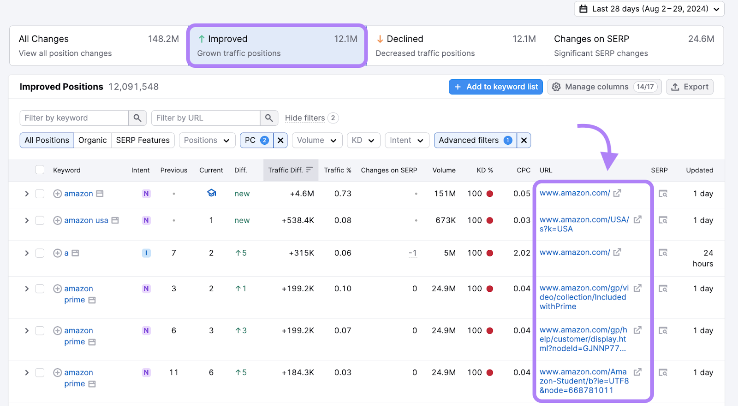Add keyword 'amazon usa' via its plus icon
Screen dimensions: 738x406
tap(58, 221)
